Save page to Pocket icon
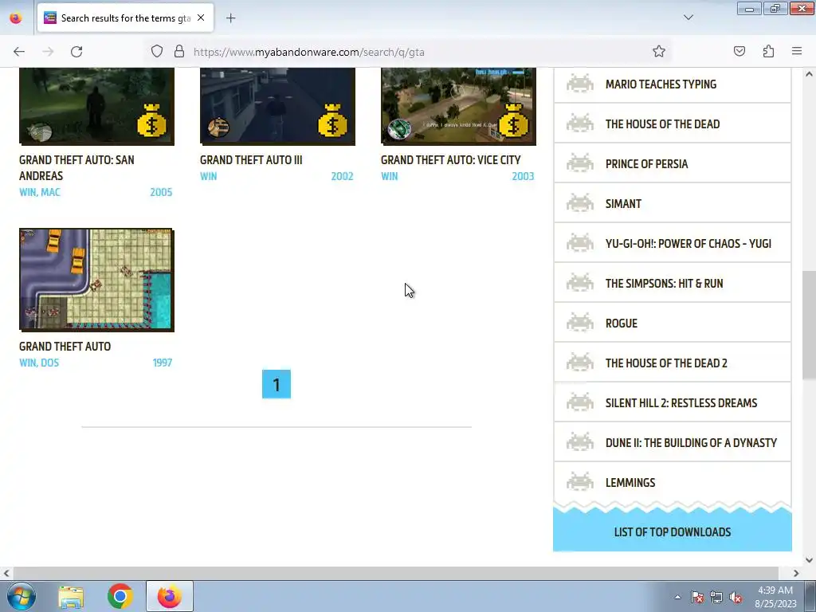 point(739,52)
